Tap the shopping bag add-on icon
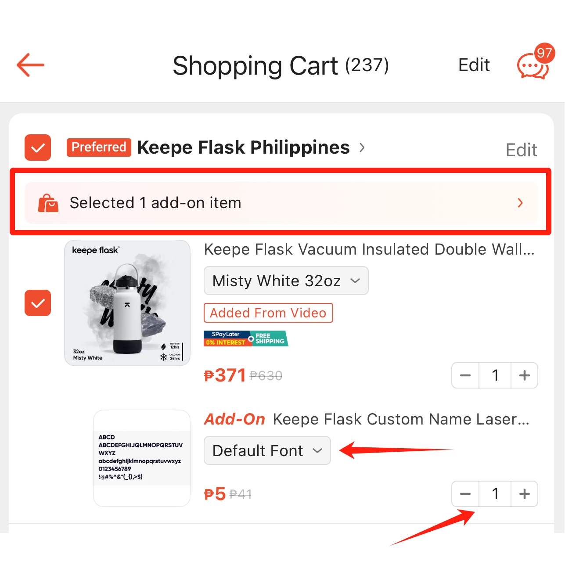The height and width of the screenshot is (565, 565). 48,203
